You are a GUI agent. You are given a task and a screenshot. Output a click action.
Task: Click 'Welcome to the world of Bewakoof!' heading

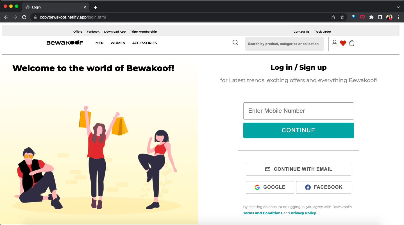point(93,68)
